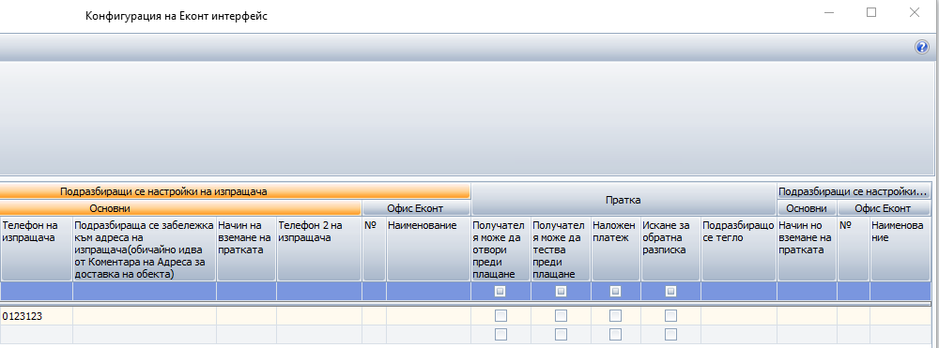Click the filter cell under Телефон на изпращача

(x=36, y=291)
